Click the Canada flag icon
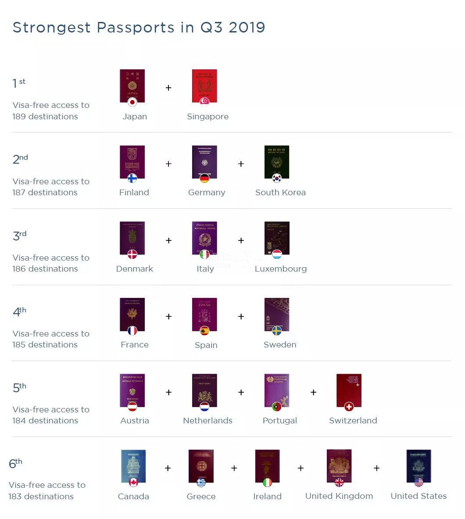 pos(133,483)
